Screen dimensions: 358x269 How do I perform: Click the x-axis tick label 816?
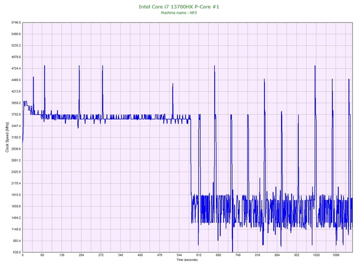point(258,255)
